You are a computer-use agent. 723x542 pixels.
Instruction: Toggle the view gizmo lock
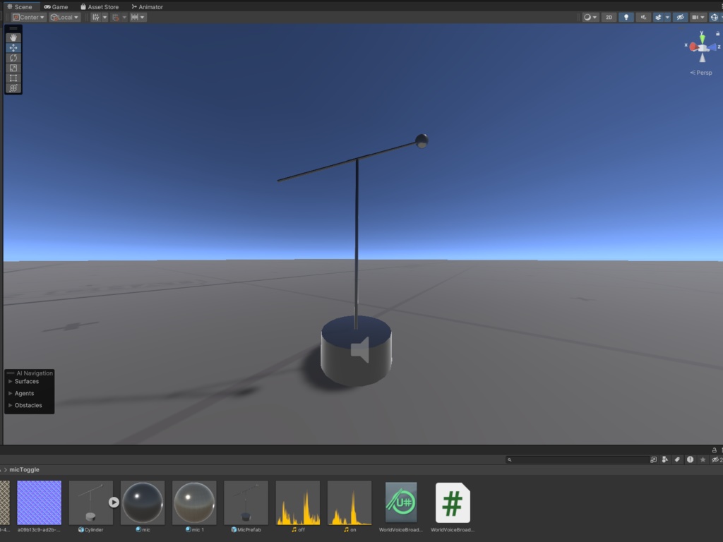point(717,33)
